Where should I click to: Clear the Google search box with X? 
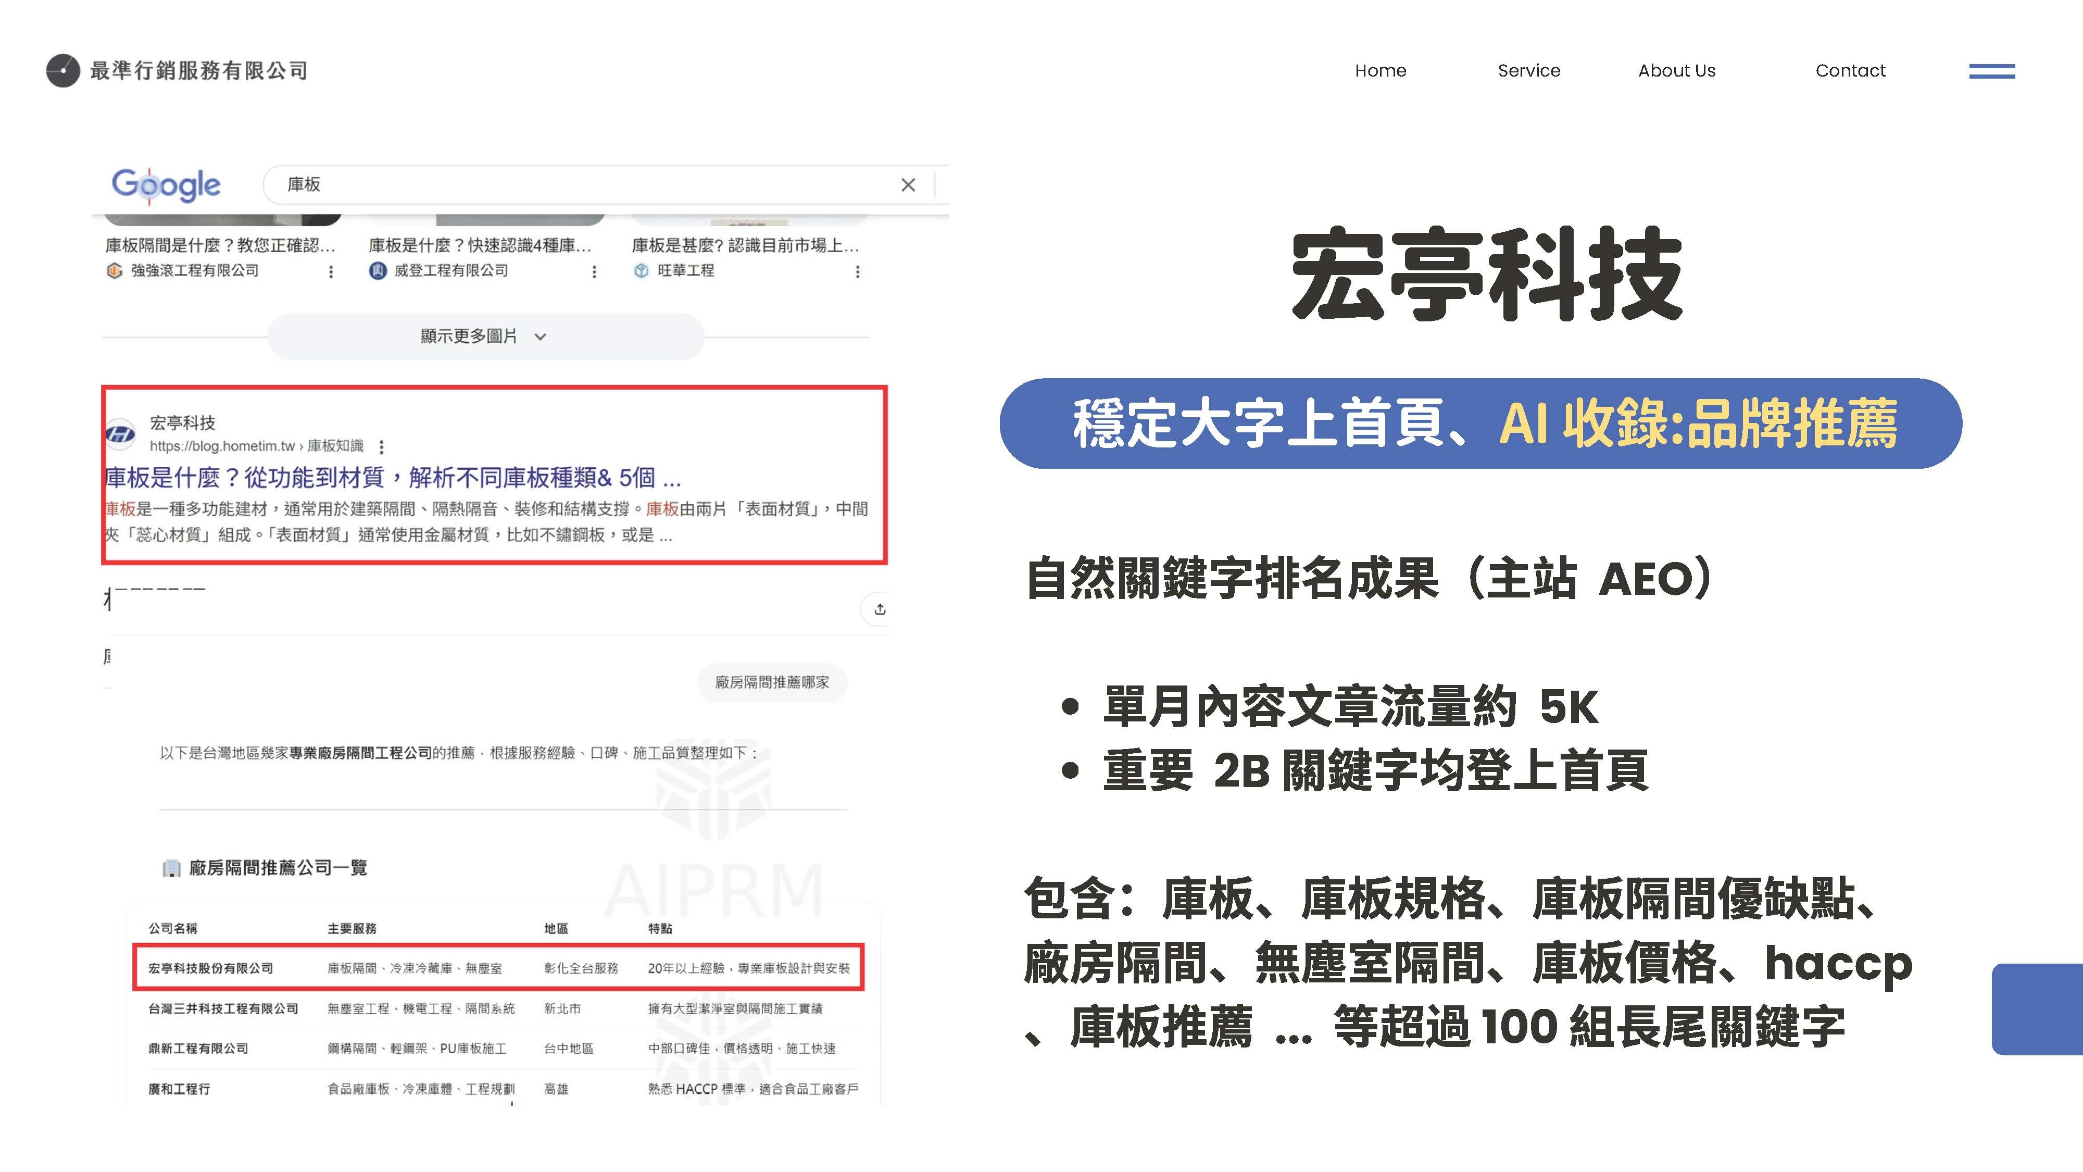908,185
